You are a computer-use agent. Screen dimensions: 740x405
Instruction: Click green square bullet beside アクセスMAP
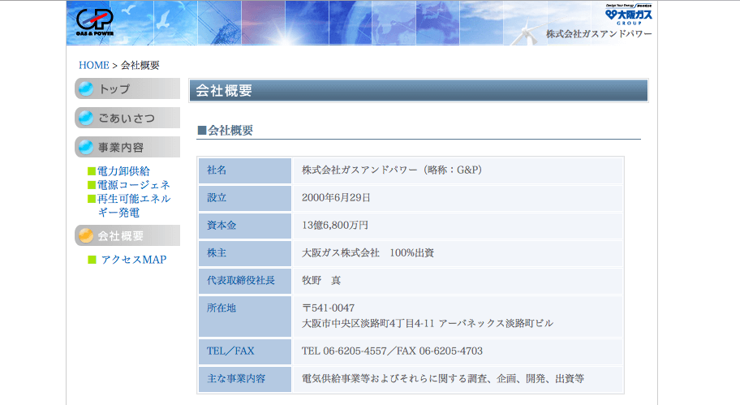[92, 260]
